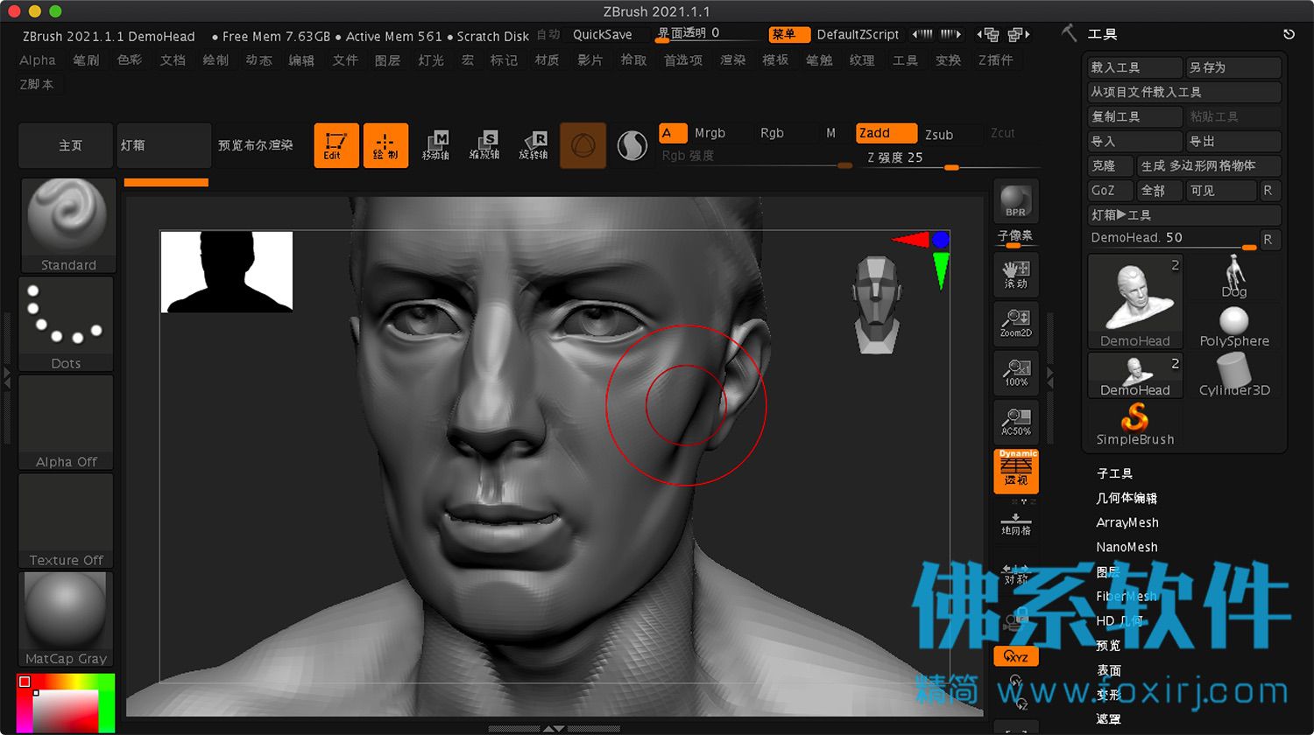Expand the 几何体编辑 geometry section
This screenshot has height=735, width=1314.
click(1127, 498)
